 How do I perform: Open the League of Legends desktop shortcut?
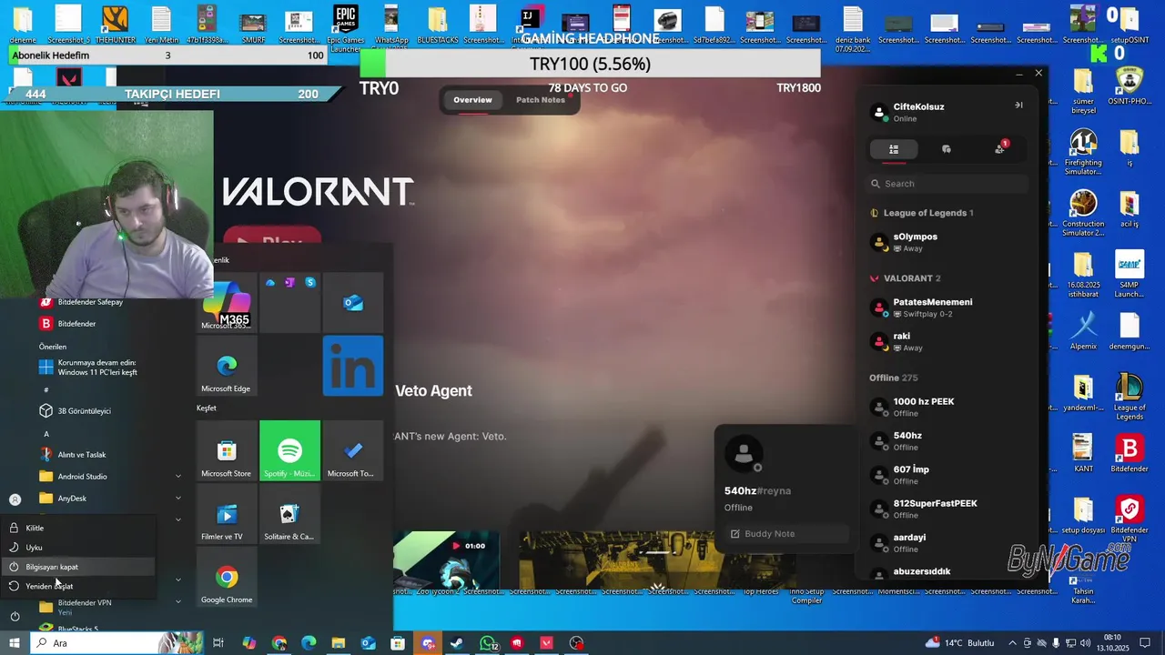coord(1130,396)
